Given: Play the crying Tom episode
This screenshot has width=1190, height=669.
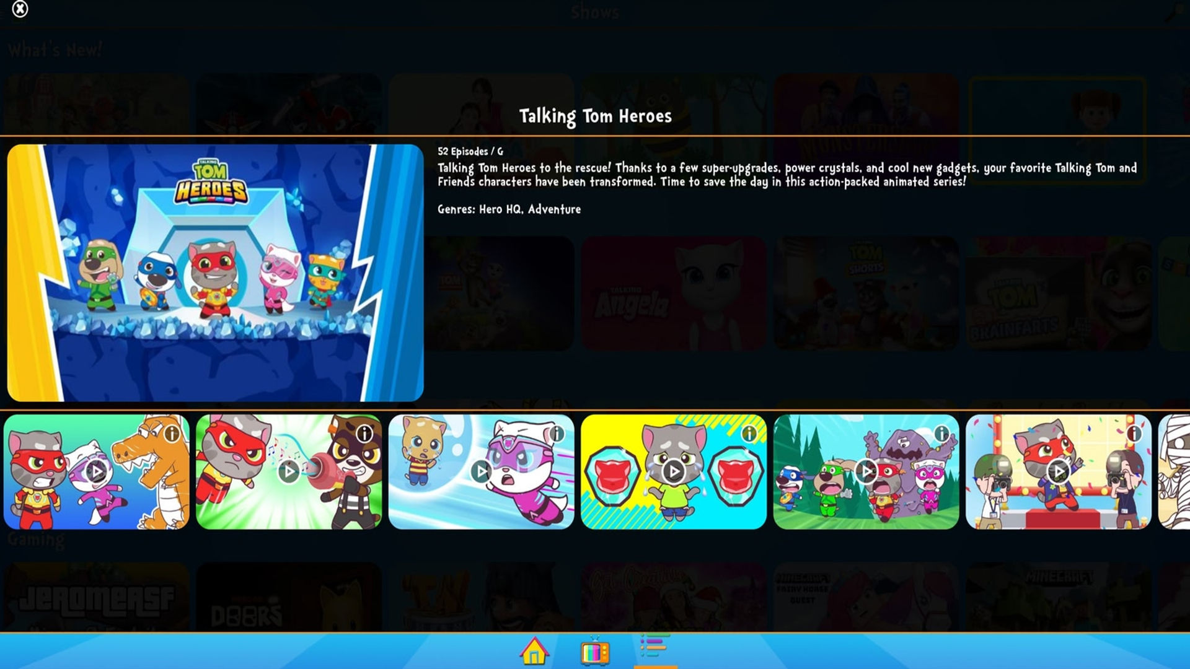Looking at the screenshot, I should (674, 472).
